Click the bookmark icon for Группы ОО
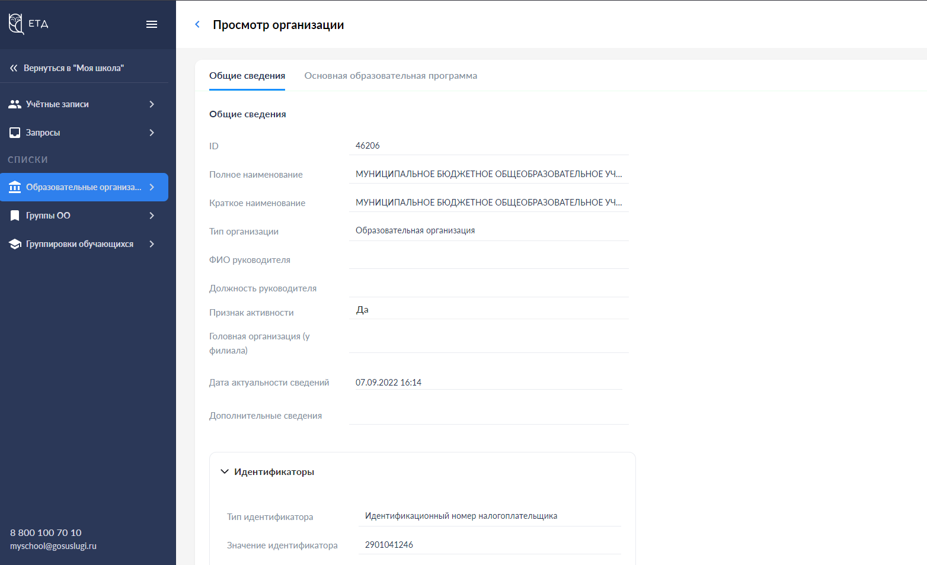Image resolution: width=927 pixels, height=565 pixels. [x=15, y=216]
